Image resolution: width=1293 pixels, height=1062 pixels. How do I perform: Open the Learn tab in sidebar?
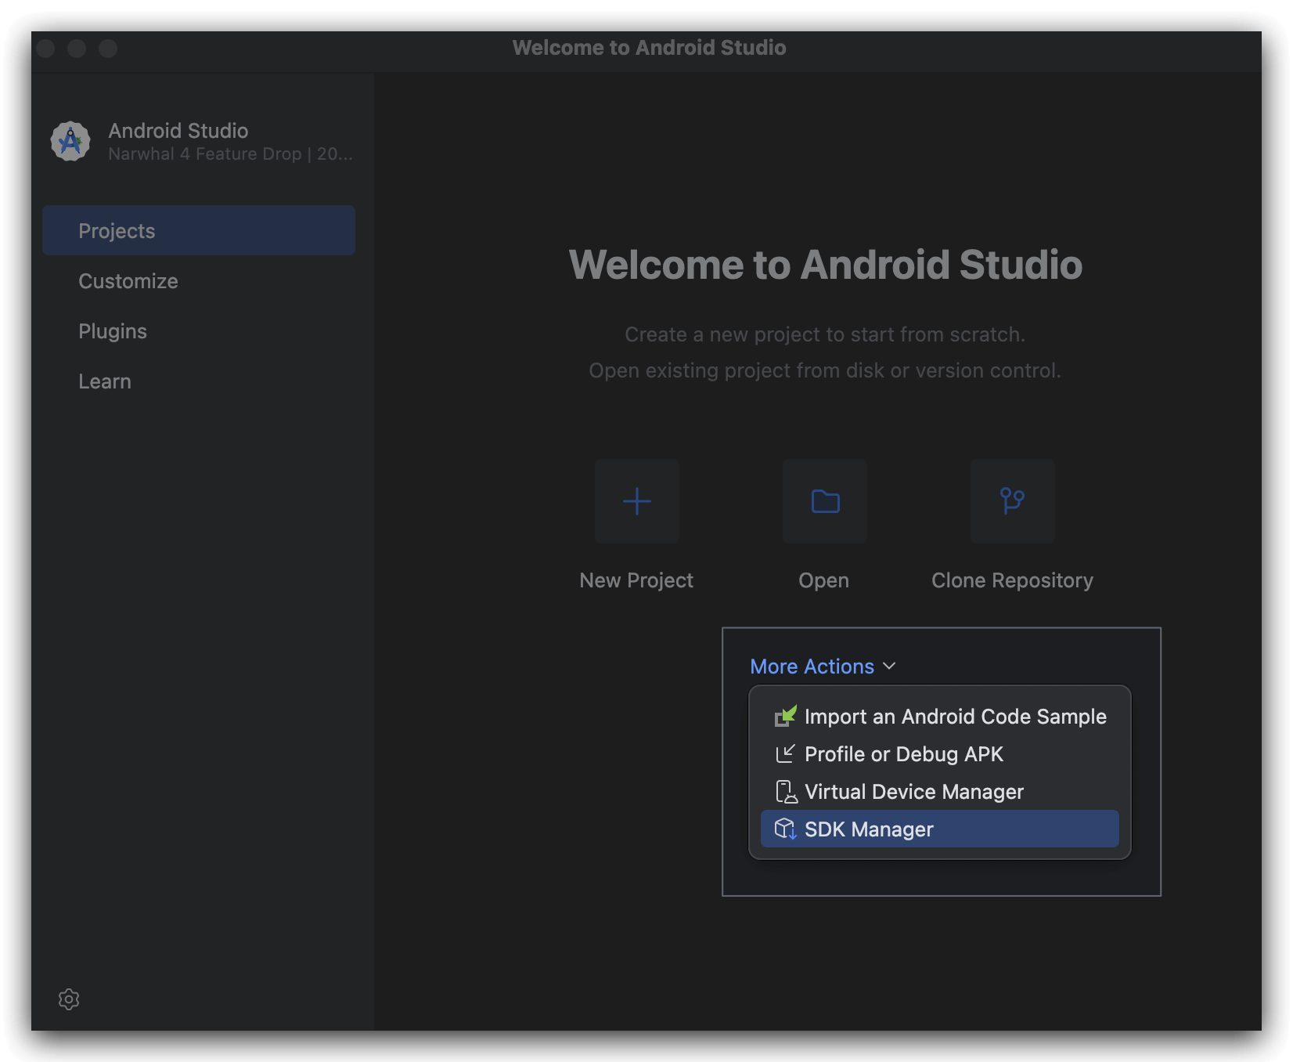(105, 381)
